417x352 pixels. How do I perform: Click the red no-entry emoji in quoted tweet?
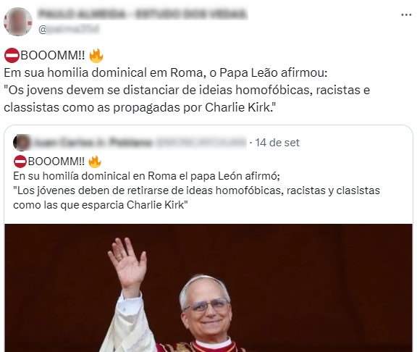click(20, 162)
